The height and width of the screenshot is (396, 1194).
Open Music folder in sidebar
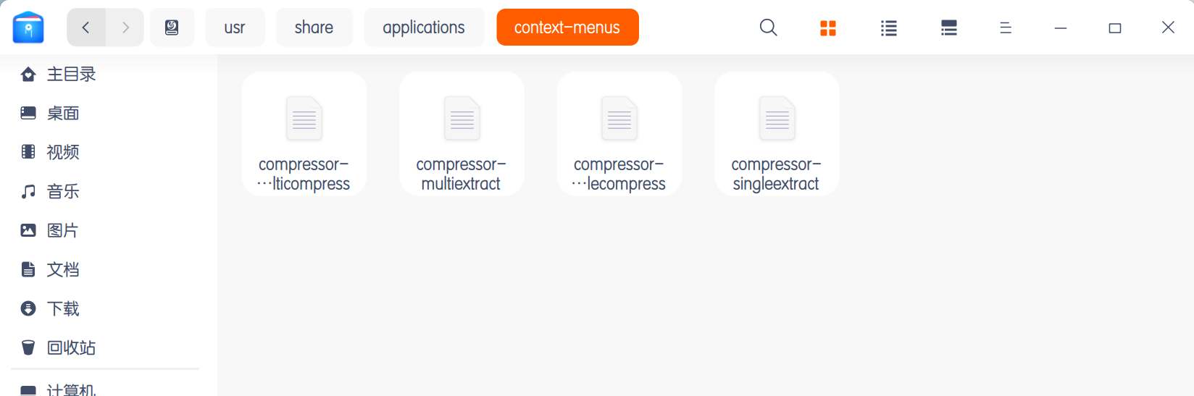[x=62, y=191]
